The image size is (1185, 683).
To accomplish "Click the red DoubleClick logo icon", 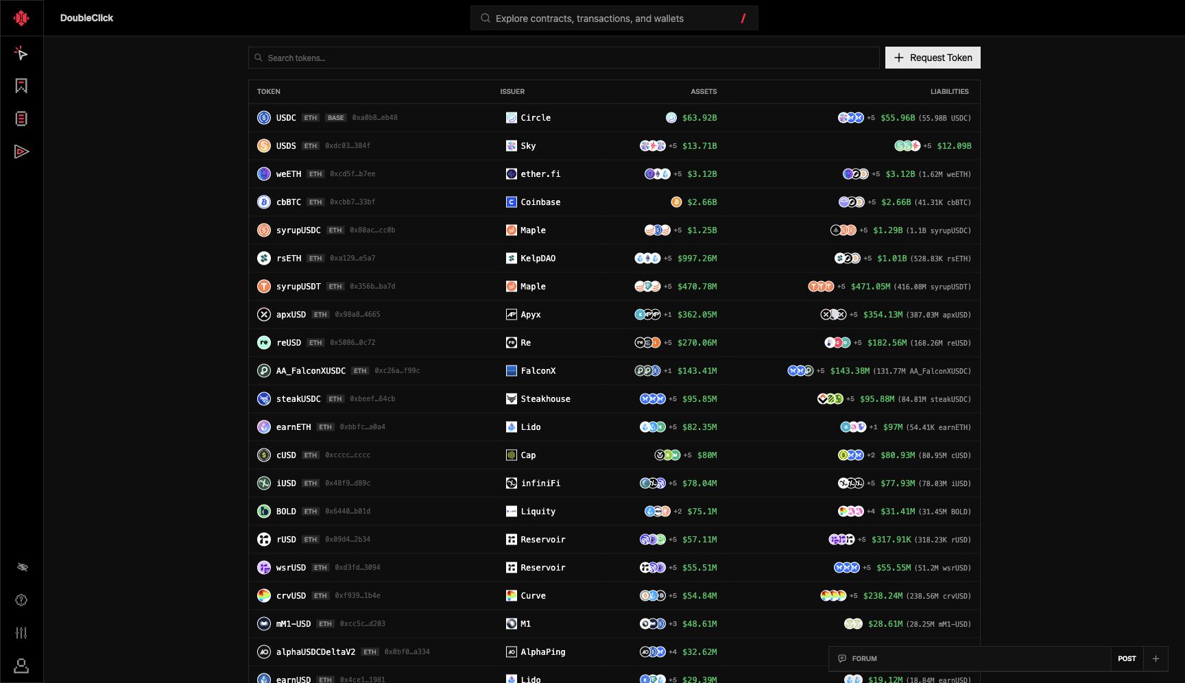I will pyautogui.click(x=21, y=18).
